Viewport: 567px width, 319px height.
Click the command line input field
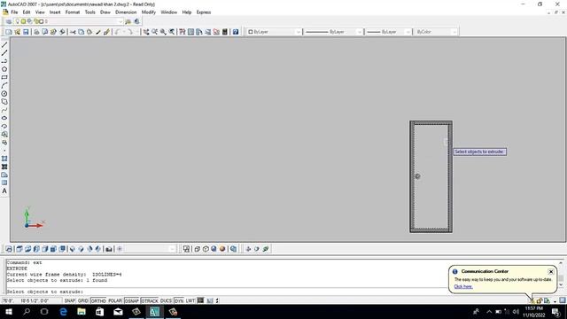pyautogui.click(x=228, y=292)
